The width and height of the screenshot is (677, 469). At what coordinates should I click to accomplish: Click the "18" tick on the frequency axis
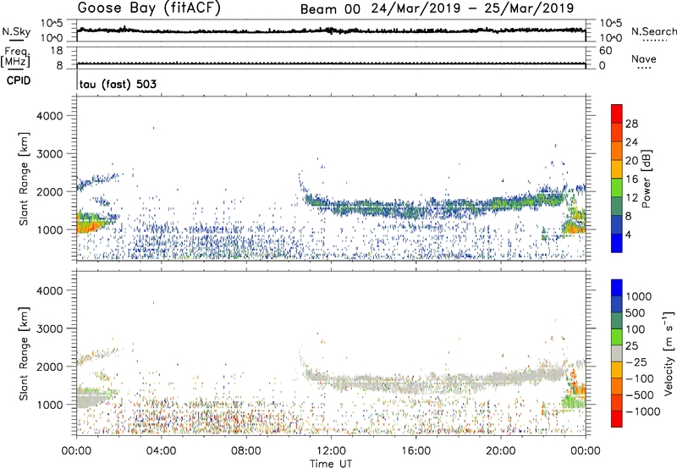57,51
